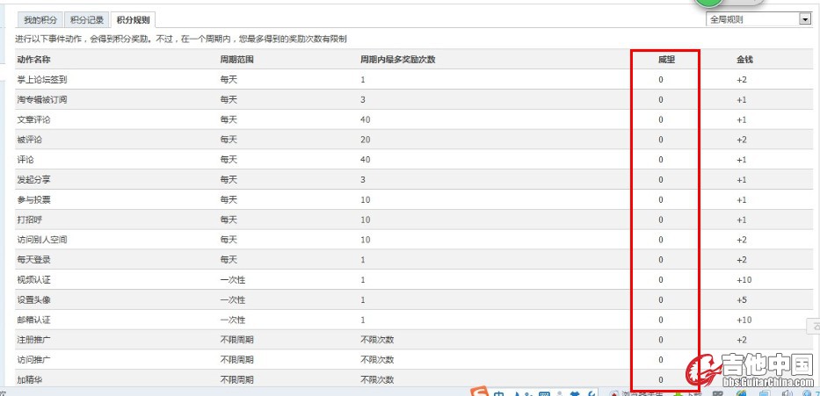Click the Sogou input method S logo
The image size is (820, 396).
[x=480, y=392]
